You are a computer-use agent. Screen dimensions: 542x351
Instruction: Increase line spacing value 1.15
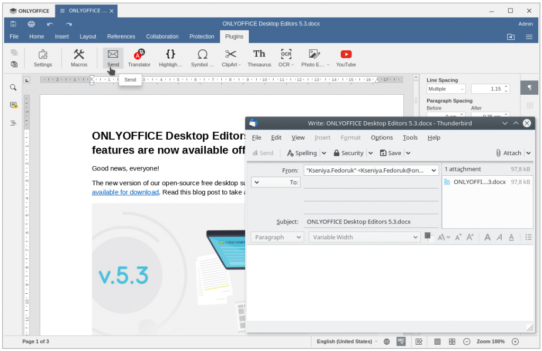pos(506,86)
